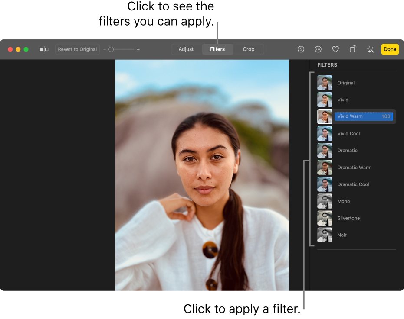Rotate the photo
This screenshot has height=319, width=404.
pyautogui.click(x=352, y=49)
